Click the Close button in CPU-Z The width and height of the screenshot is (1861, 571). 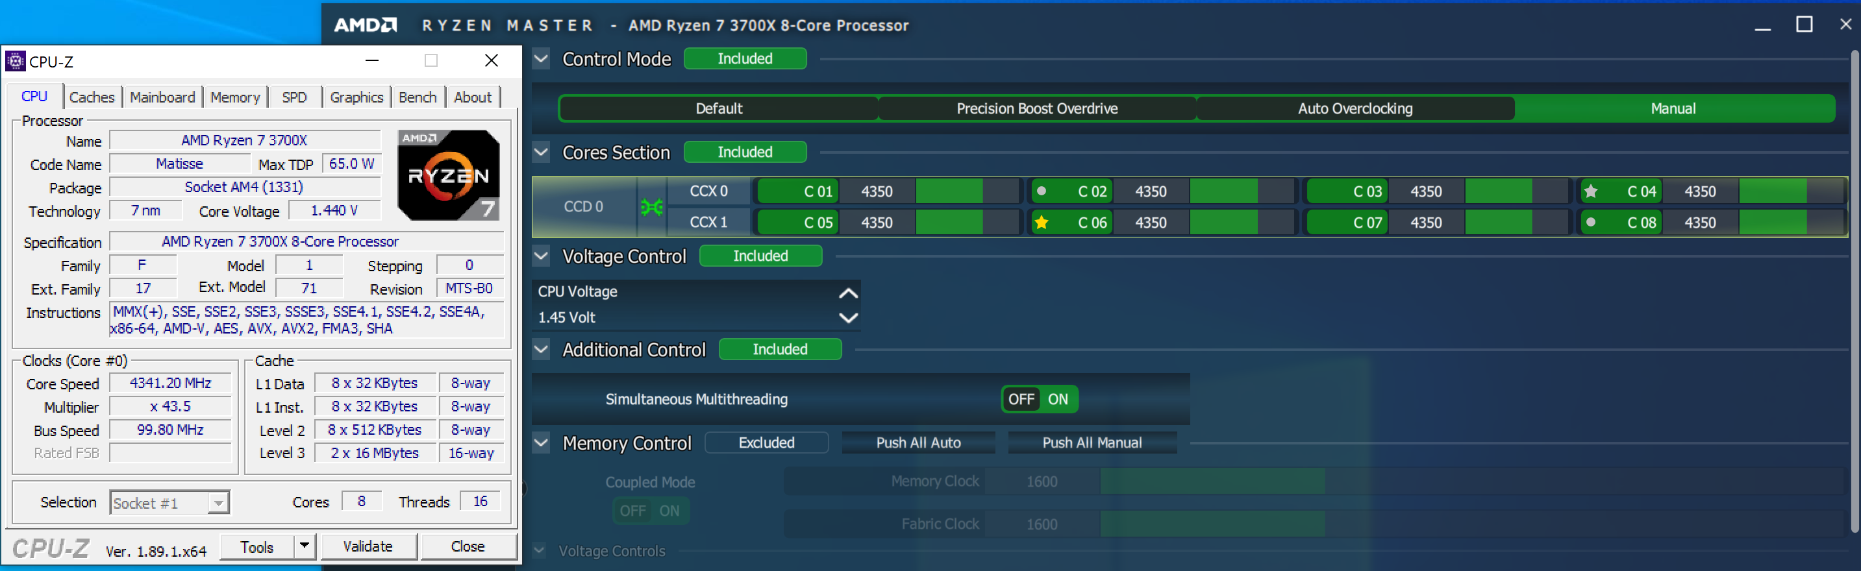tap(468, 546)
